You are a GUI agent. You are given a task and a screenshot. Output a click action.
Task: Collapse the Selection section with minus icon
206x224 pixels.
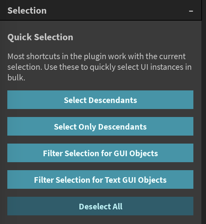[x=191, y=11]
